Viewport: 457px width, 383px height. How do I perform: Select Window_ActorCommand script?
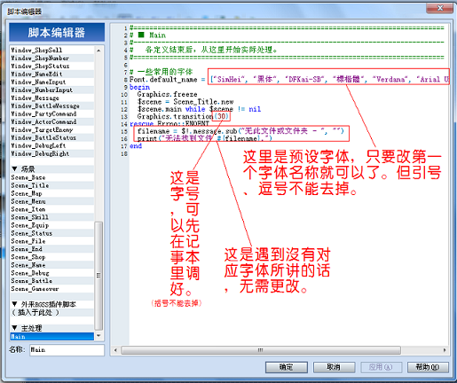pos(52,121)
